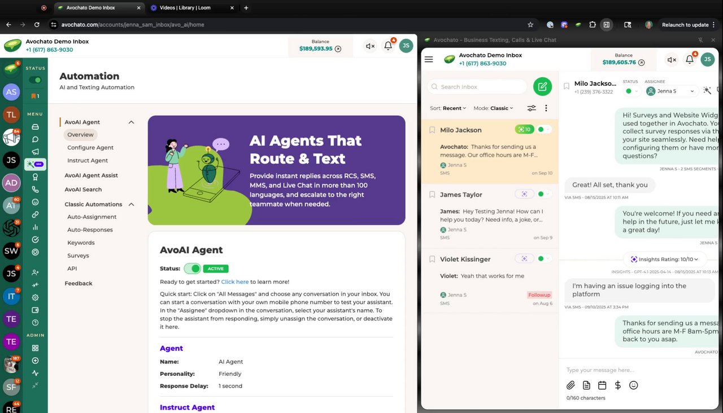Image resolution: width=723 pixels, height=413 pixels.
Task: Select Instruct Agent in the Automation menu
Action: click(88, 161)
